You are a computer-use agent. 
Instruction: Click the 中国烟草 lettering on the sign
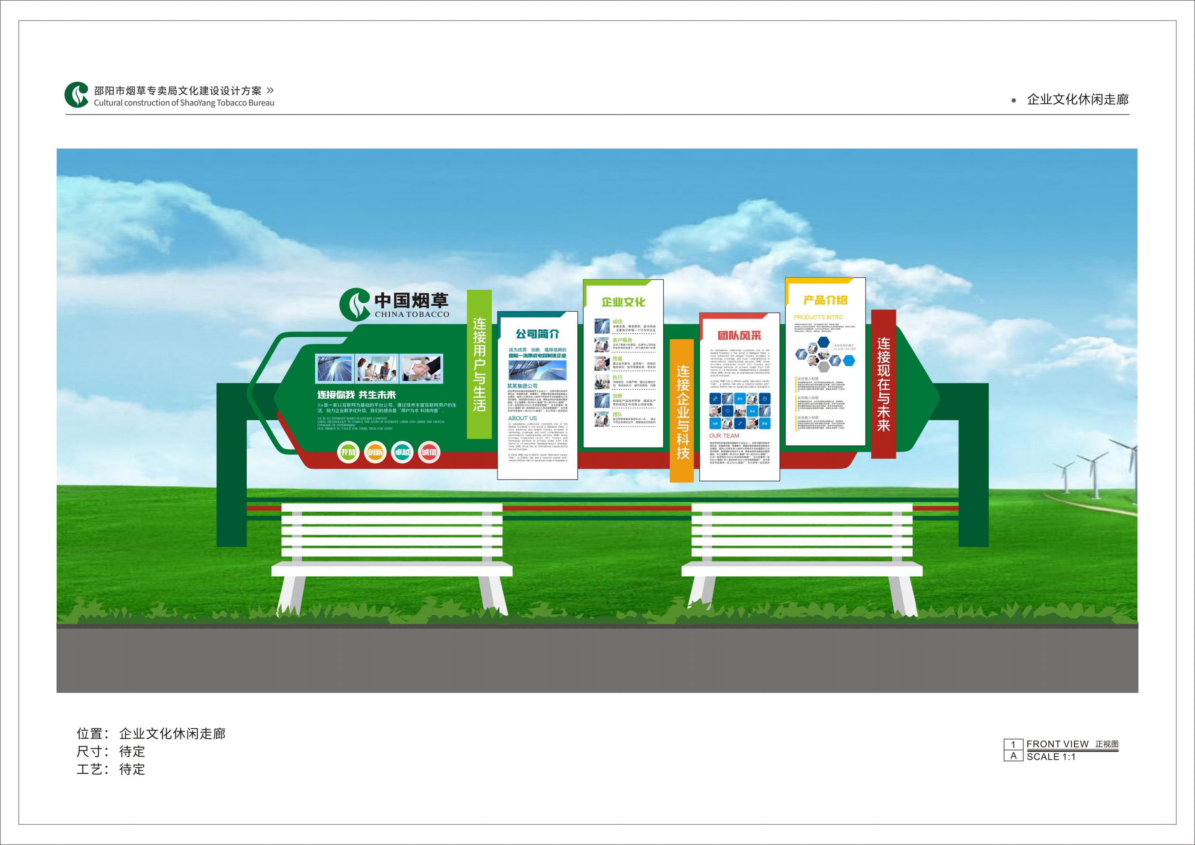click(x=411, y=301)
